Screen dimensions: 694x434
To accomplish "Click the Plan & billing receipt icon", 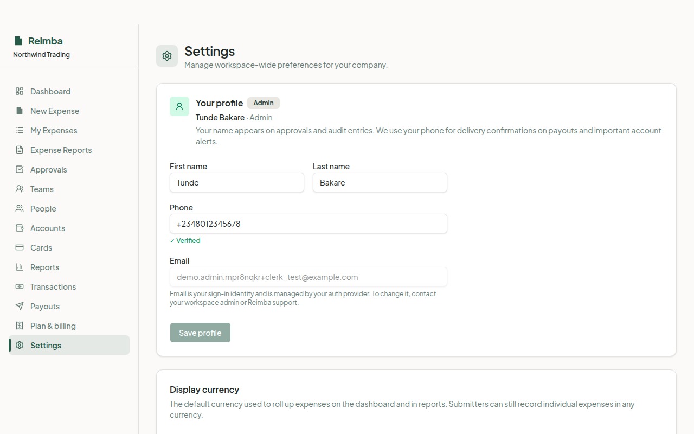I will pos(20,325).
